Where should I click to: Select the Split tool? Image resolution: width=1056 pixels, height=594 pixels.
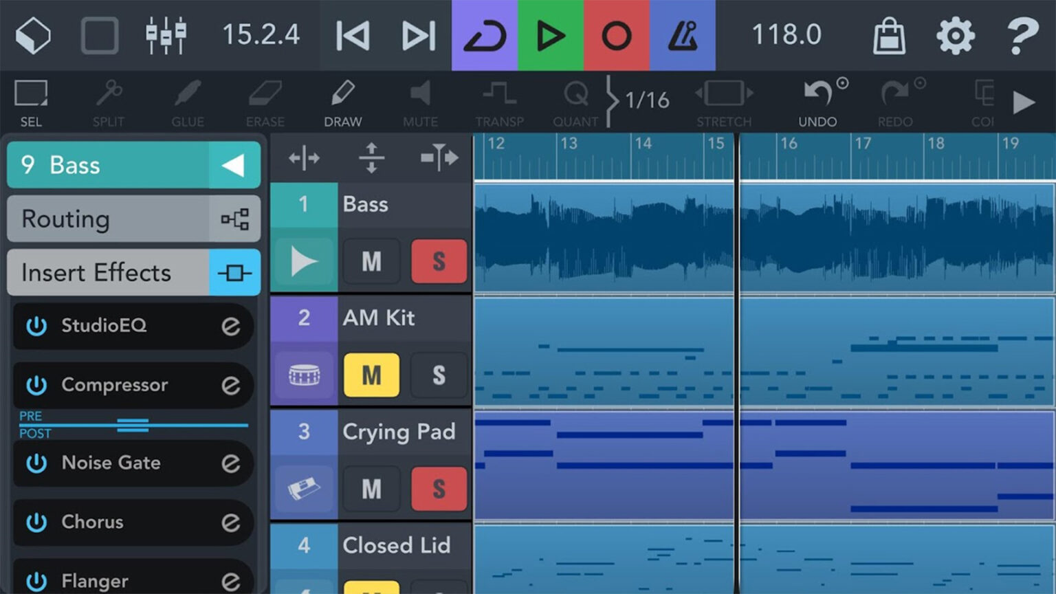click(109, 100)
